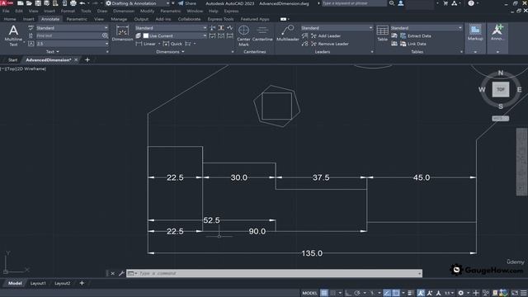The image size is (528, 297).
Task: Open the Modify menu
Action: (x=147, y=11)
